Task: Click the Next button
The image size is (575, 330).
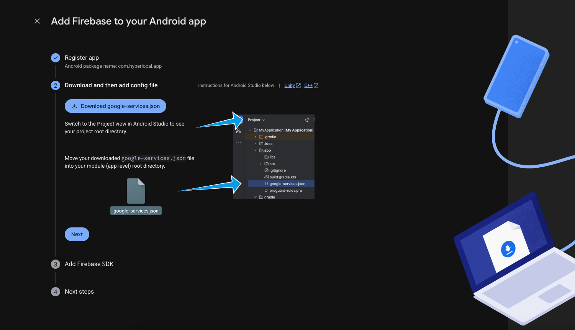Action: (77, 234)
